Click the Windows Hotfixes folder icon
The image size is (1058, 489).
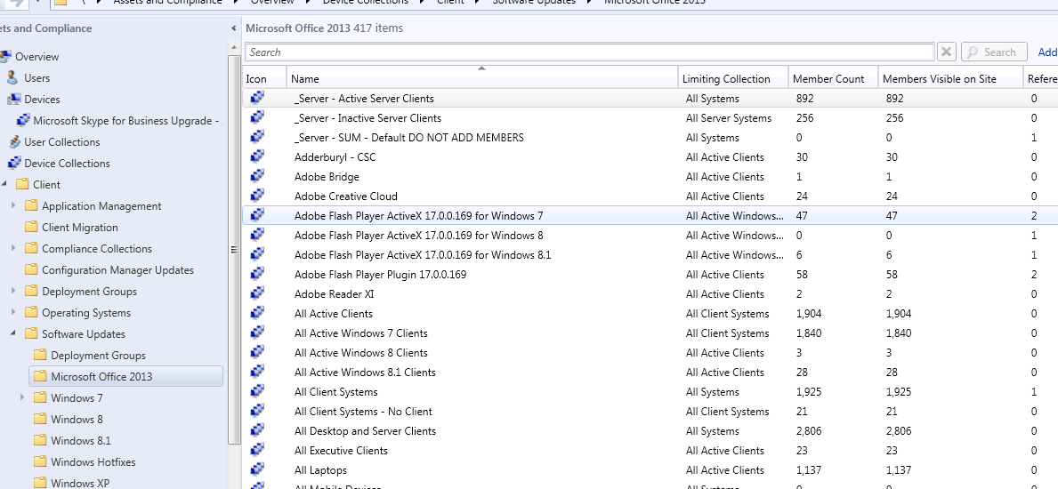pos(40,462)
